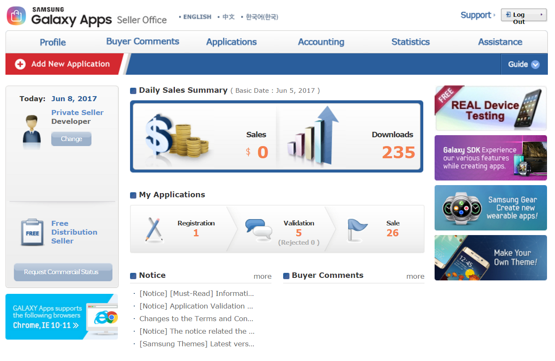This screenshot has height=361, width=555.
Task: Click the Guide chevron down icon
Action: 535,65
